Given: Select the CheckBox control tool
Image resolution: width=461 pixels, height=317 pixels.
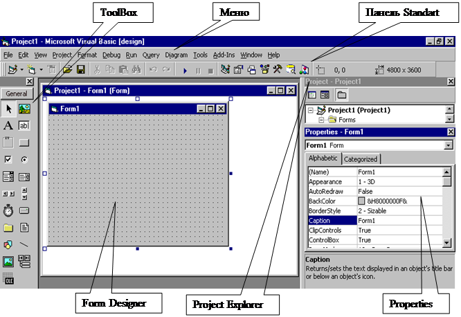Looking at the screenshot, I should tap(8, 160).
